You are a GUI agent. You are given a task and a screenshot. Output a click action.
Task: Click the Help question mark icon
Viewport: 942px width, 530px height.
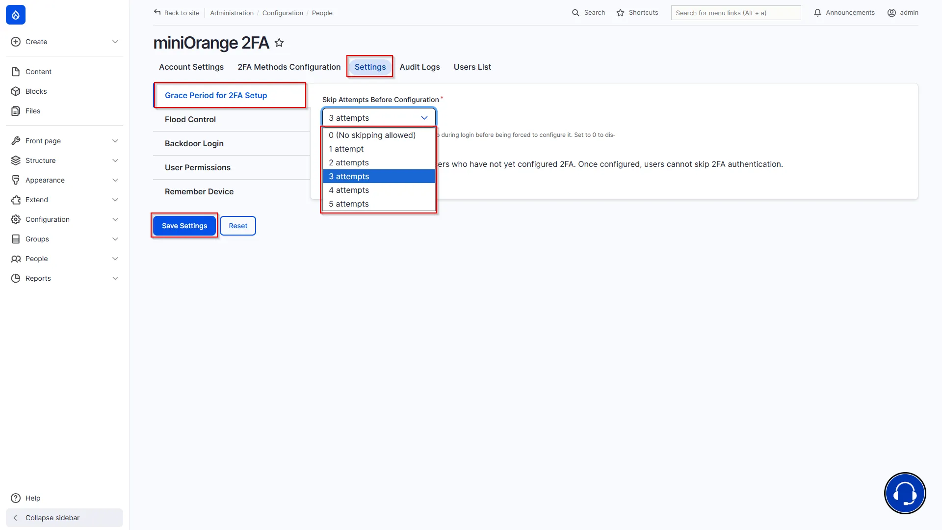tap(16, 498)
